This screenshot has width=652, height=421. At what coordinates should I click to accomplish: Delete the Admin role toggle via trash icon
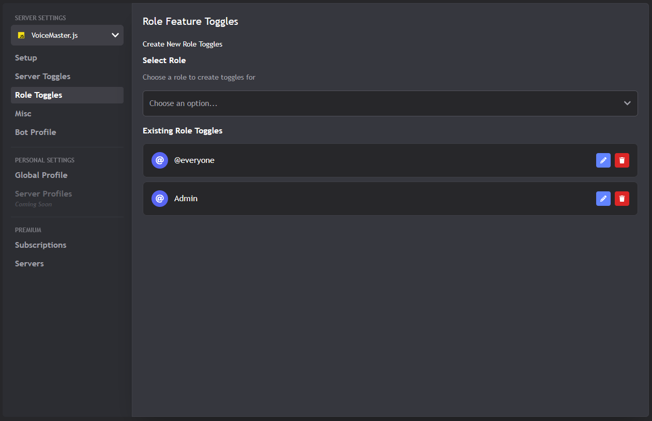621,198
